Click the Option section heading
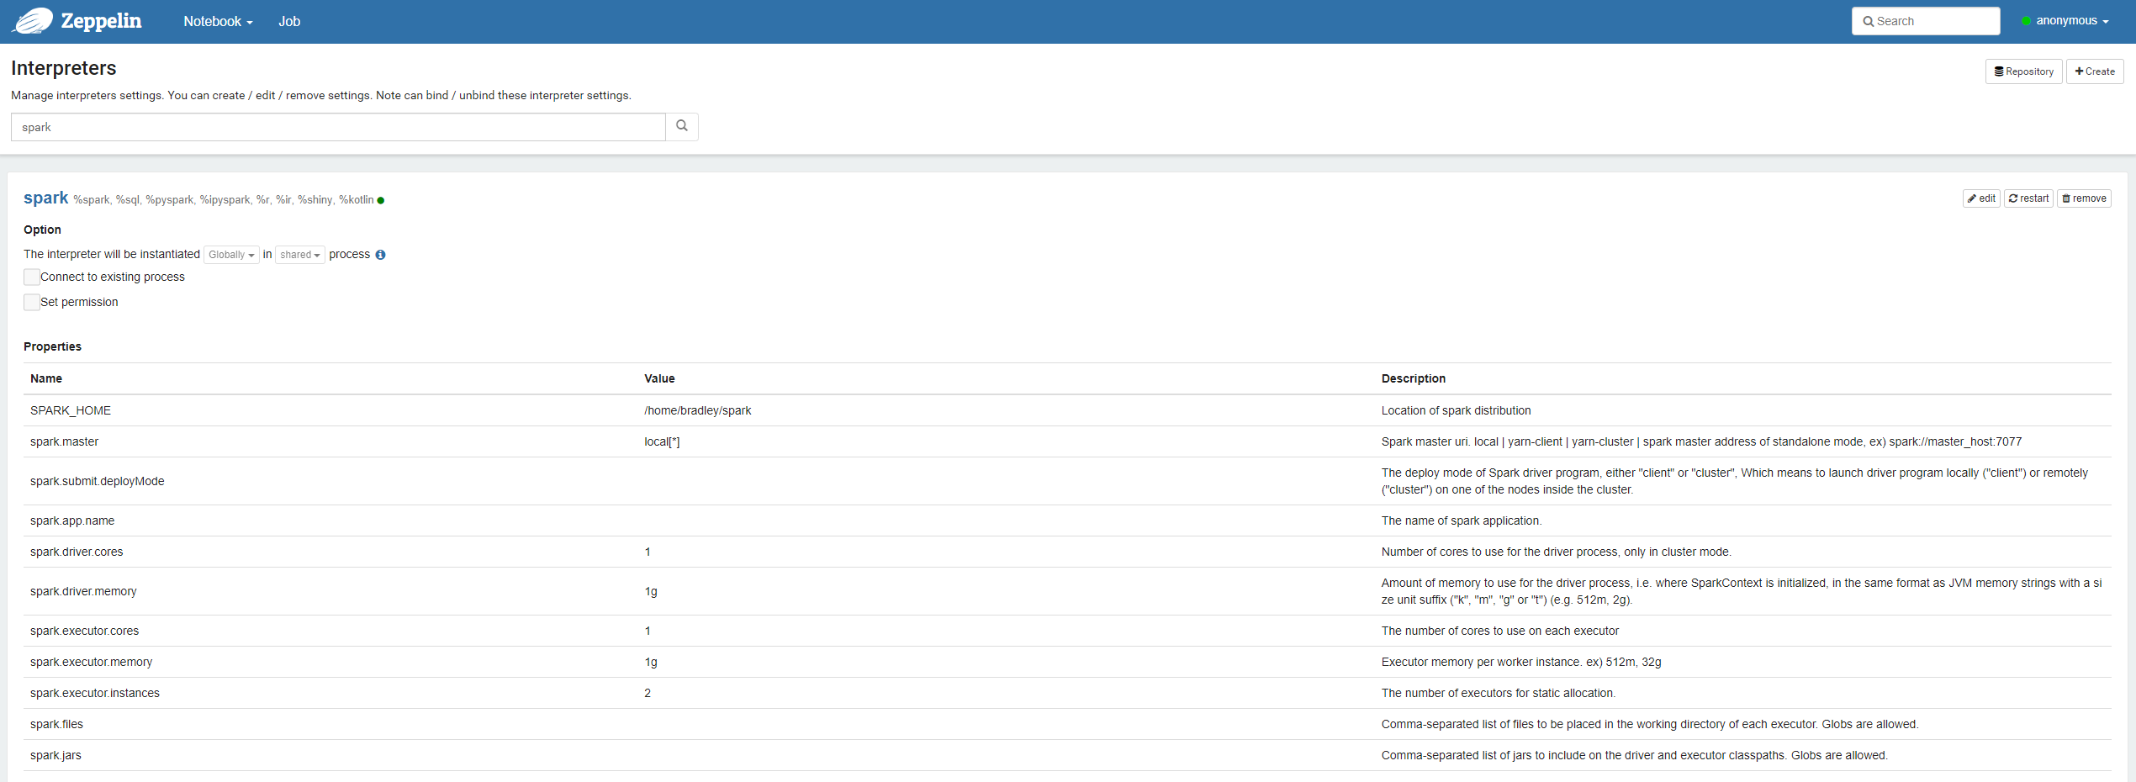2136x782 pixels. coord(42,230)
